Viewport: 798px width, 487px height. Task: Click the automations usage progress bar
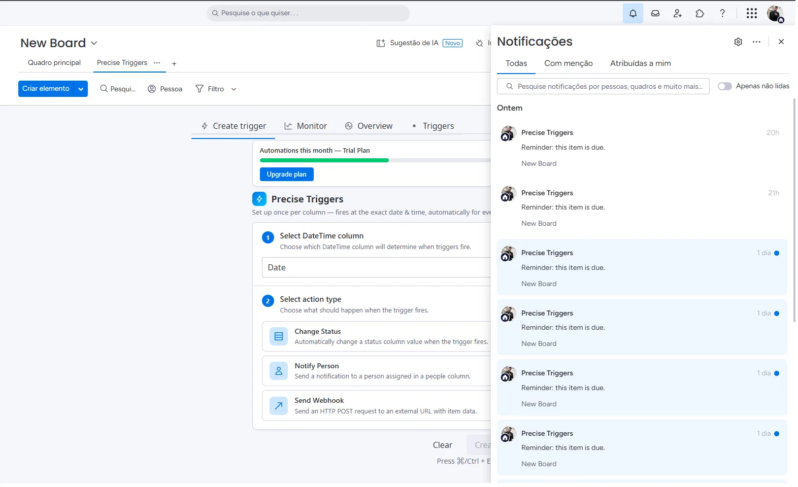375,160
